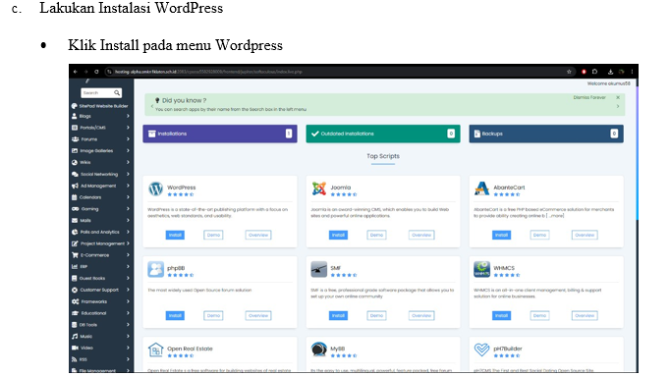
Task: Expand the Blogs category chevron
Action: click(x=128, y=116)
